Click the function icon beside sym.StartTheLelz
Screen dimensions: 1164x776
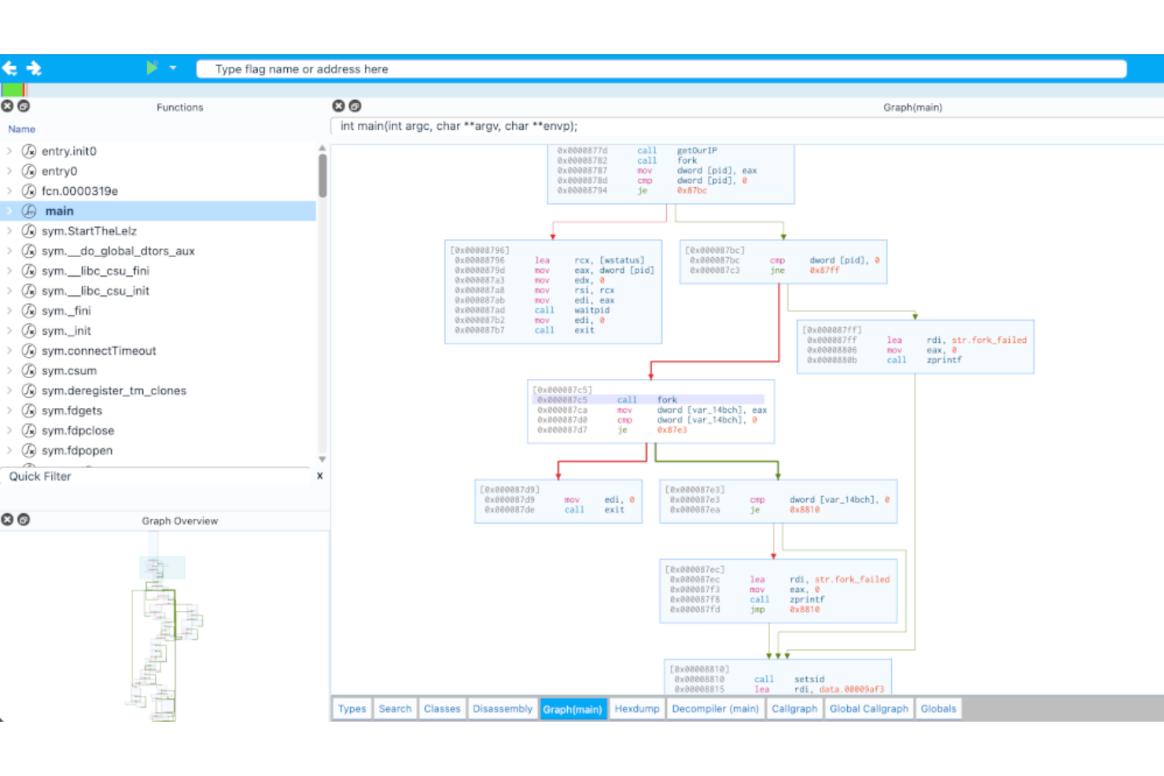point(29,231)
